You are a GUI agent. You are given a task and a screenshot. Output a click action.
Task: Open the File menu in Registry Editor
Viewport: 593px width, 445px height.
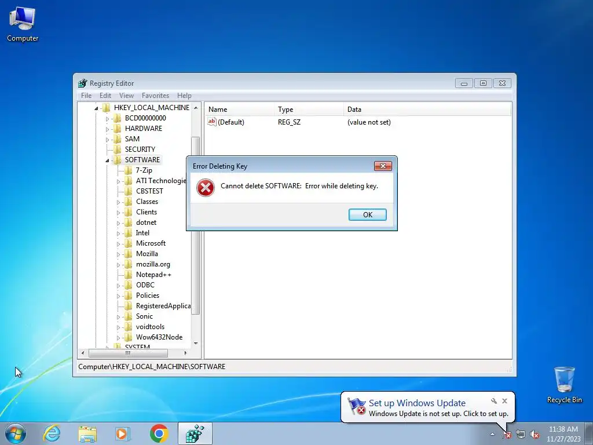[86, 96]
